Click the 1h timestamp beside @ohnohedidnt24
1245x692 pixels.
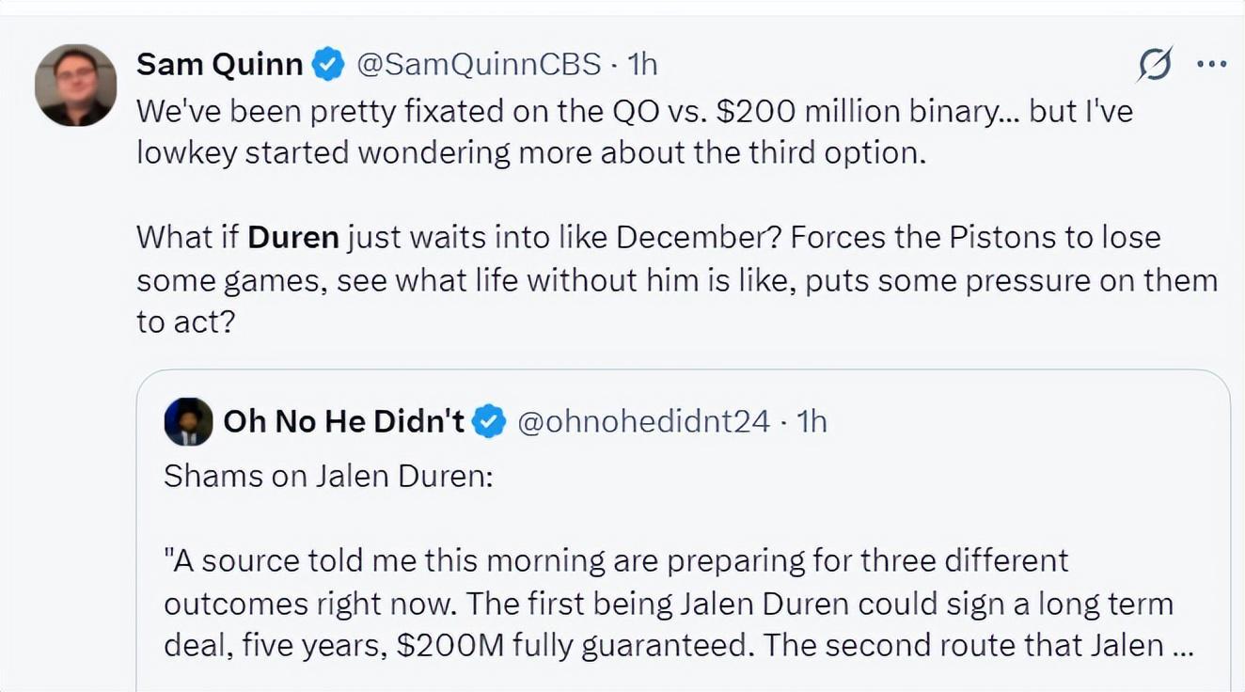click(x=812, y=422)
